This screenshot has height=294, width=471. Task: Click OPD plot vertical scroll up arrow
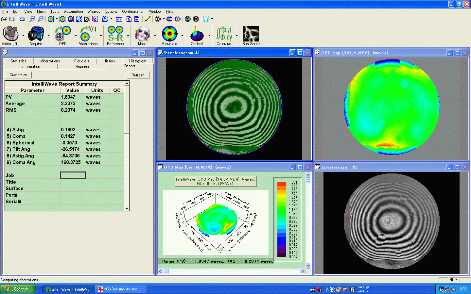308,175
